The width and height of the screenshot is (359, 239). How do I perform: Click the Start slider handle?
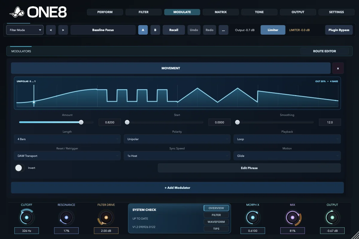(127, 122)
